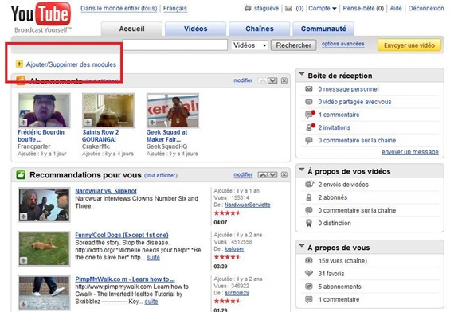This screenshot has height=312, width=454.
Task: Switch to the Chaînes tab
Action: pos(260,29)
